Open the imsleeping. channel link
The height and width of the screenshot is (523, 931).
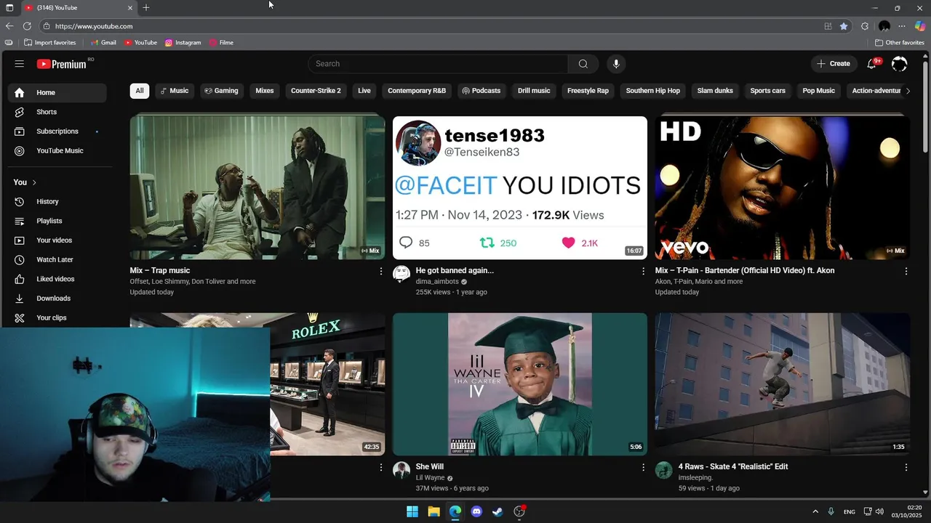pyautogui.click(x=695, y=478)
